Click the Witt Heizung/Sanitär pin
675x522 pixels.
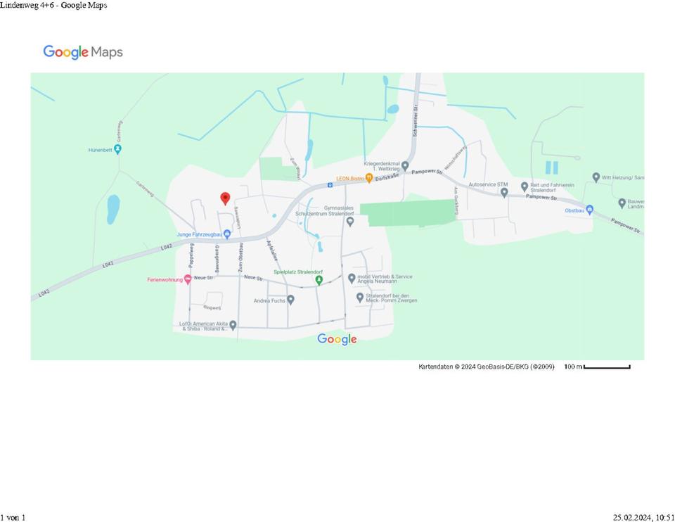tap(596, 177)
